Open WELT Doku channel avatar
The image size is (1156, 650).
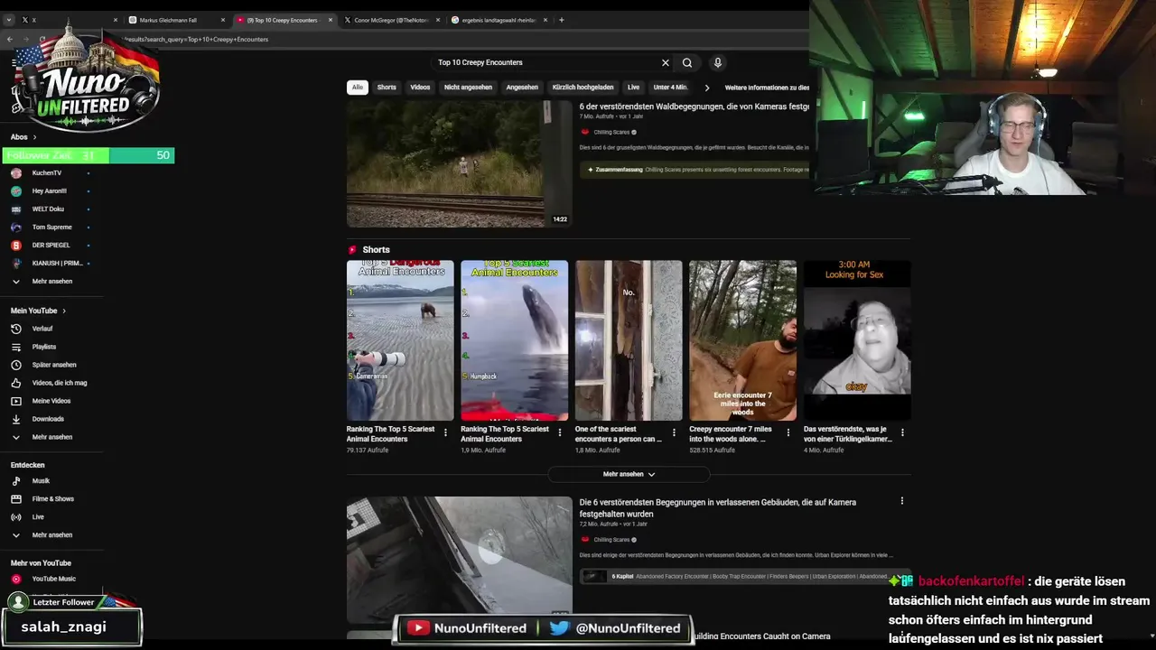click(x=15, y=209)
